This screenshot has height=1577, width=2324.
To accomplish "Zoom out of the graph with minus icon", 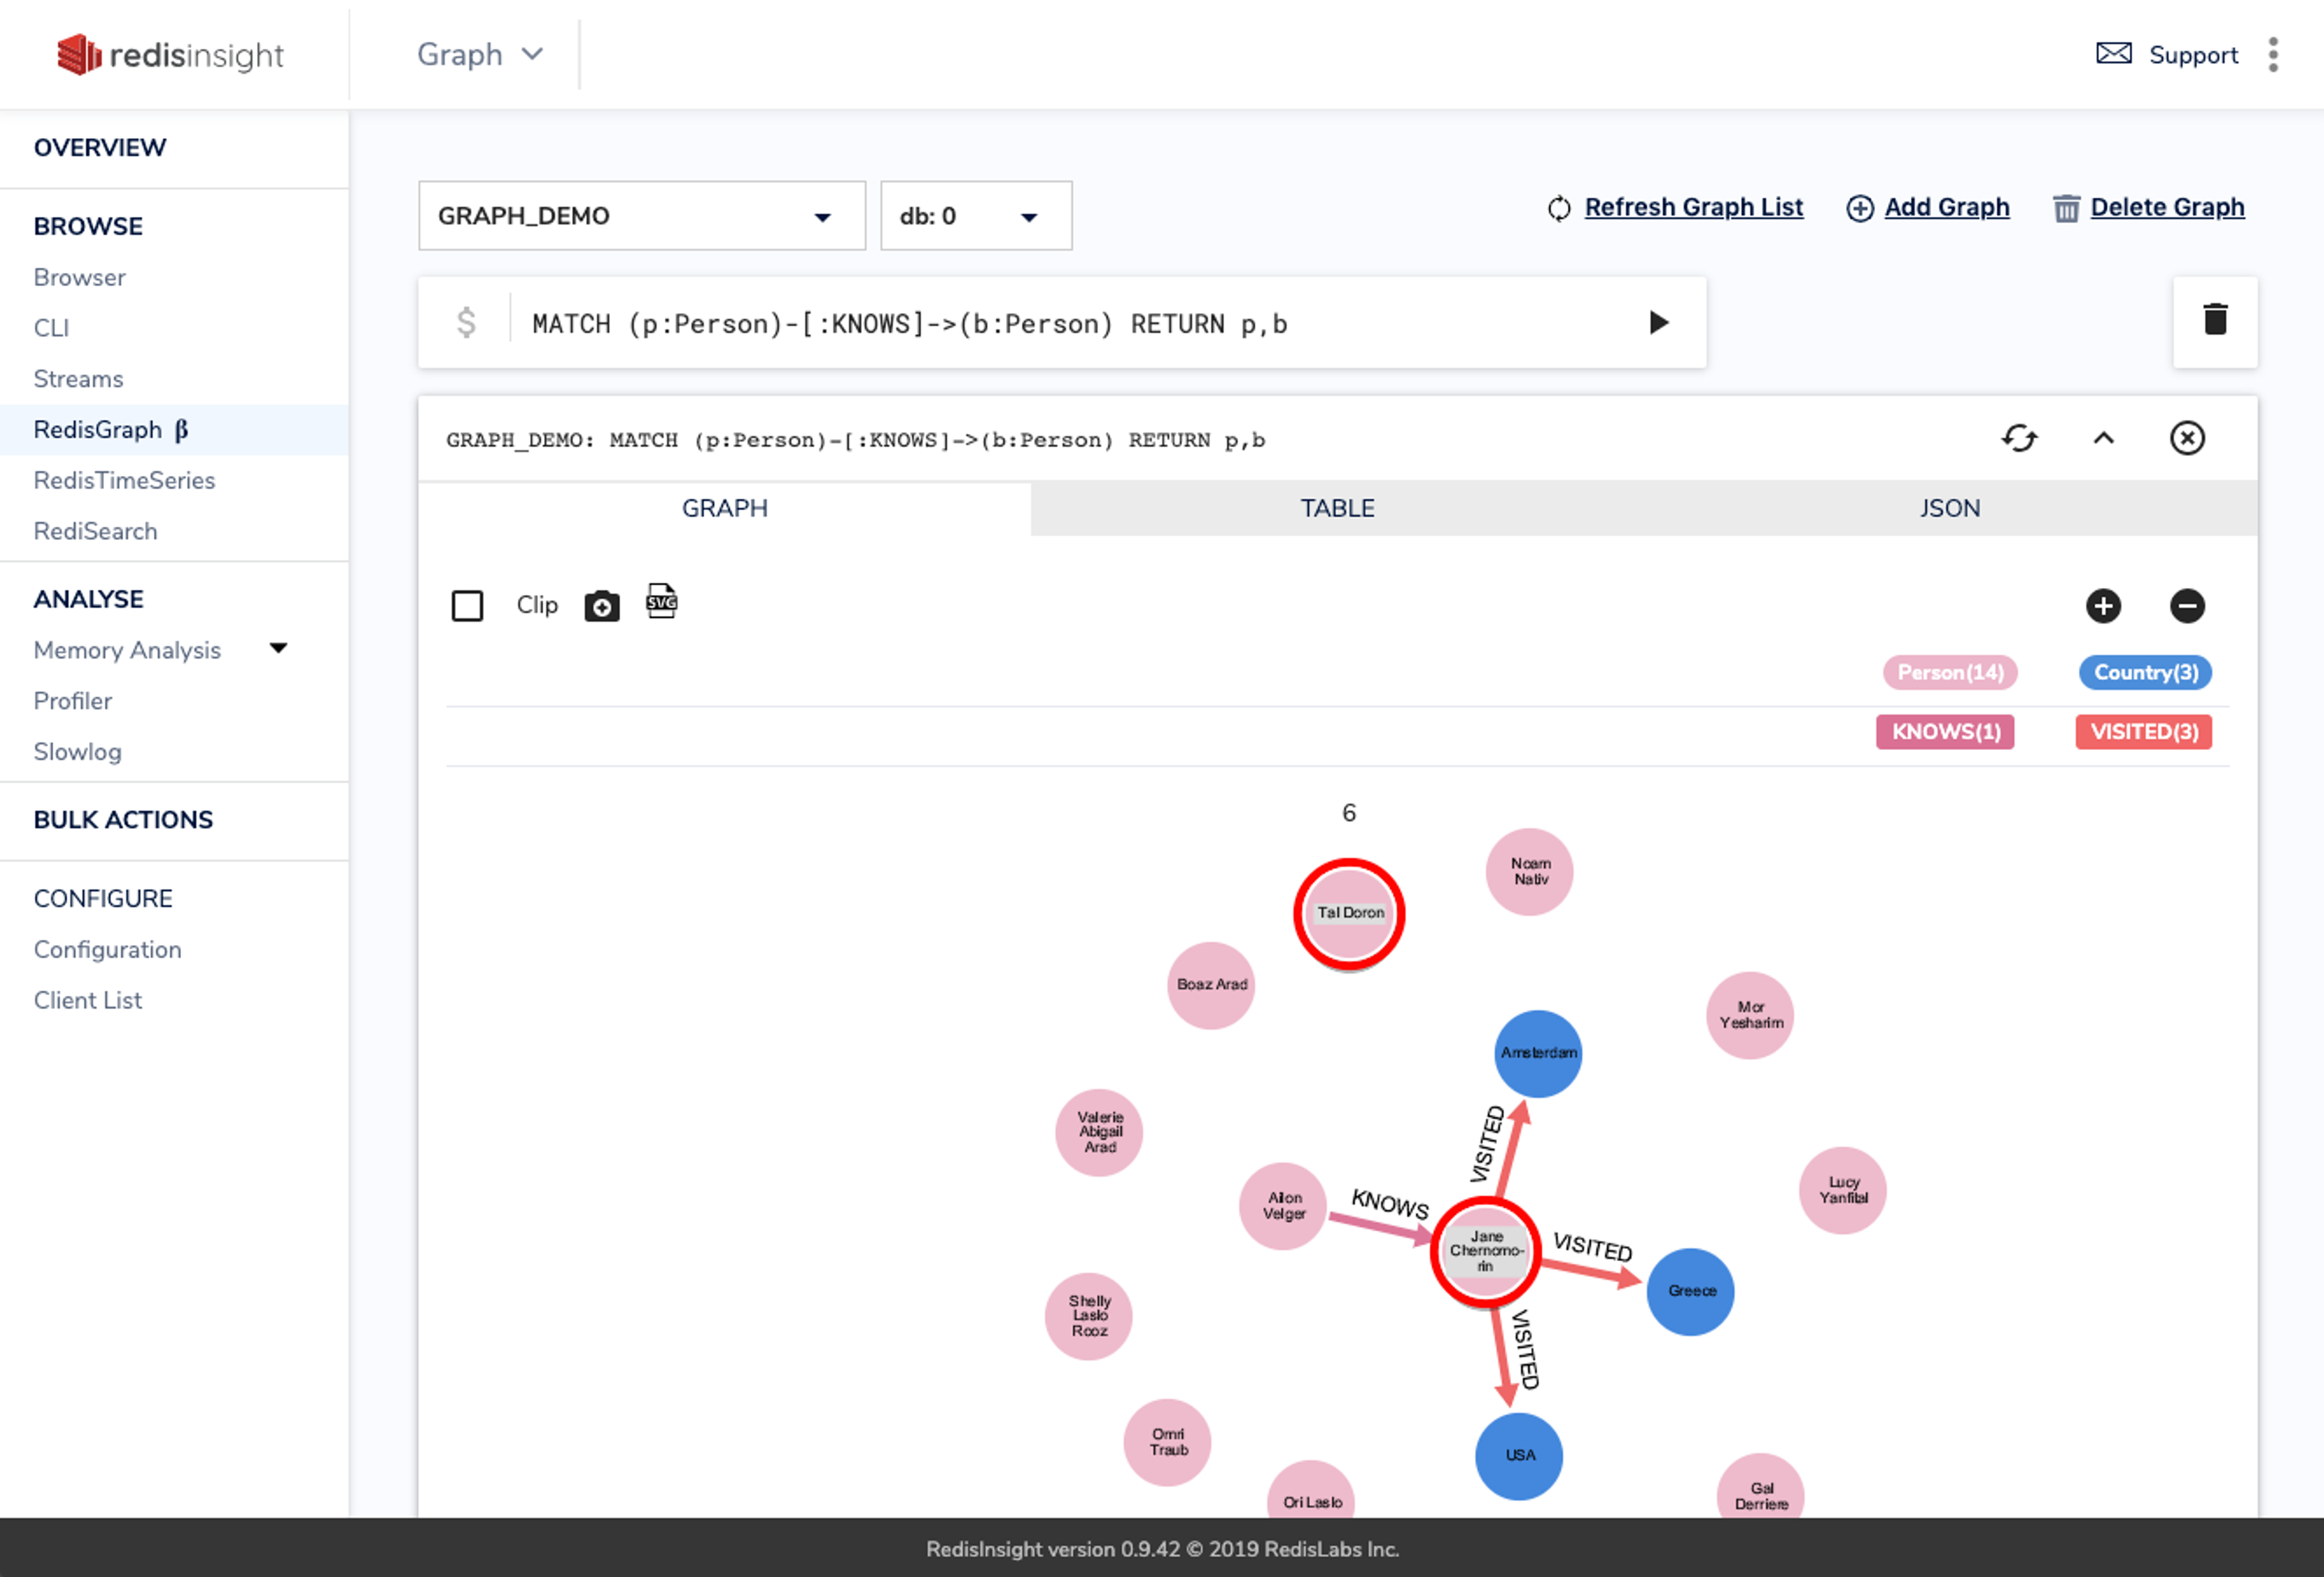I will tap(2187, 606).
